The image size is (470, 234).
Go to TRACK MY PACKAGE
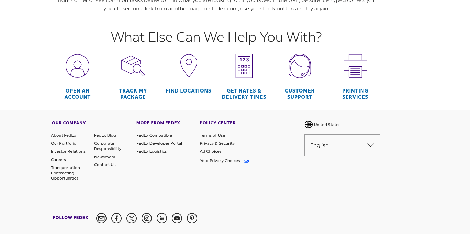pos(133,94)
